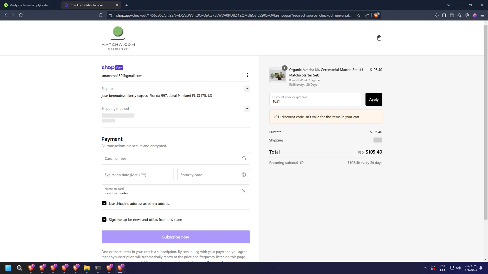Click the Apply discount button
The image size is (488, 274).
[373, 99]
